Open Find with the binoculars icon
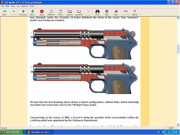This screenshot has height=135, width=180. (x=97, y=13)
